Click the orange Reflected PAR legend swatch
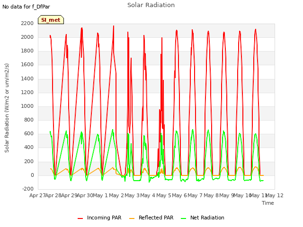This screenshot has width=303, height=227. pyautogui.click(x=132, y=218)
